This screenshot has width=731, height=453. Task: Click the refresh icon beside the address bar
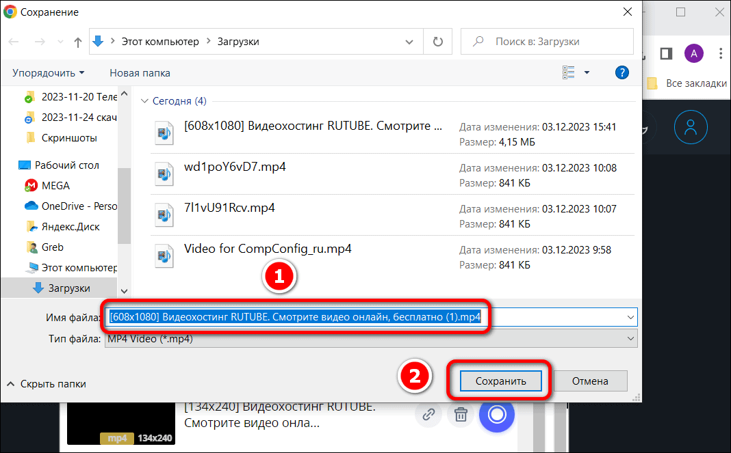(x=438, y=42)
